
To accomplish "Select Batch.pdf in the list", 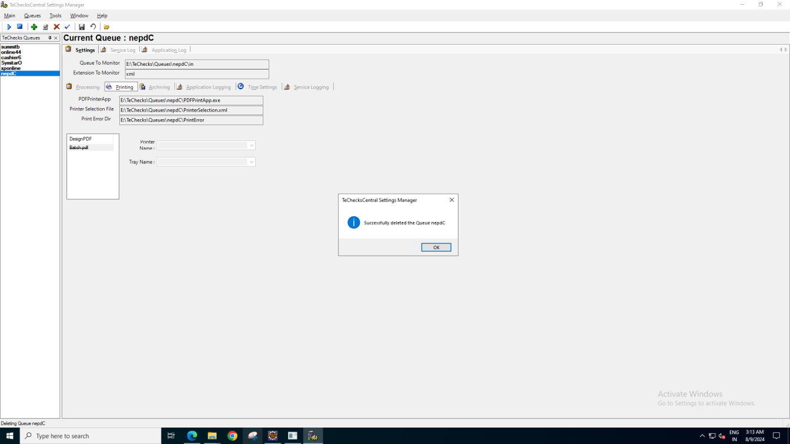I will (x=79, y=147).
